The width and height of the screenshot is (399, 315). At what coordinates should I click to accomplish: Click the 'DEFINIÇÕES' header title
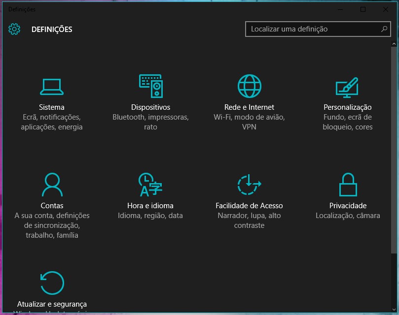[x=52, y=29]
